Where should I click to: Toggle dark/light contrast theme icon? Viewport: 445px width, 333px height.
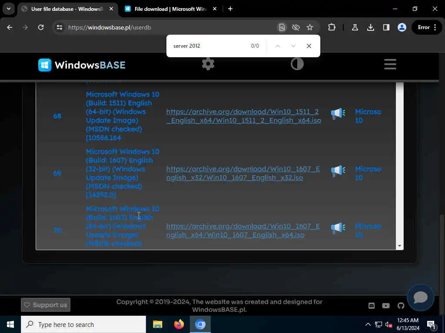coord(297,64)
